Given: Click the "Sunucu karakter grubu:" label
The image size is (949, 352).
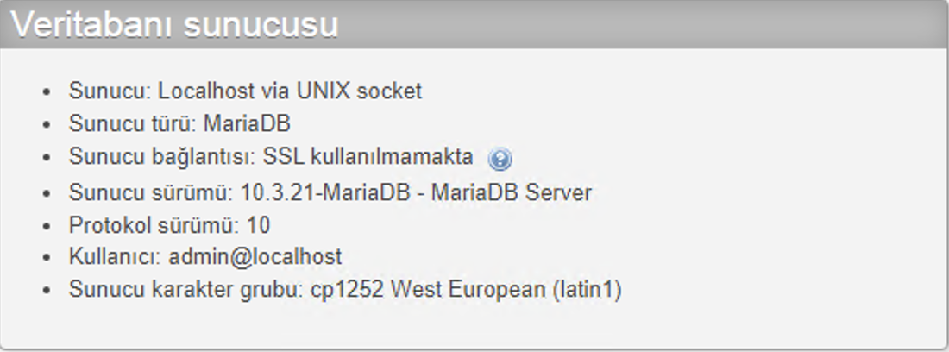Looking at the screenshot, I should [x=186, y=290].
